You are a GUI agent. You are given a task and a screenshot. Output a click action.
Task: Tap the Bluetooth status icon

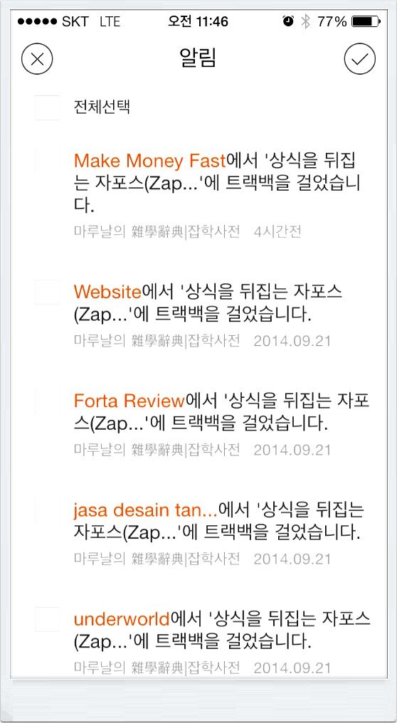click(x=305, y=21)
